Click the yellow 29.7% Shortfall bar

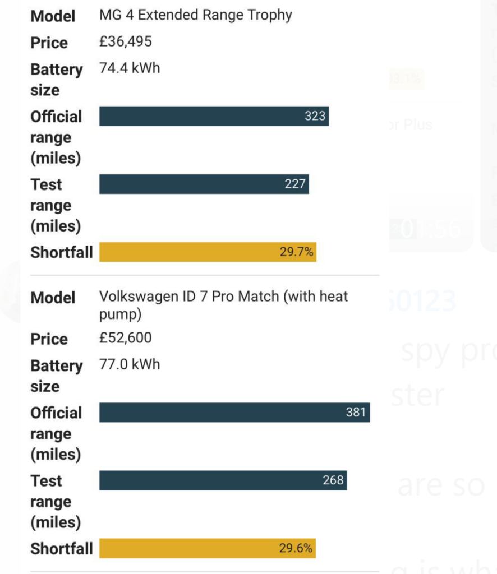click(x=208, y=252)
